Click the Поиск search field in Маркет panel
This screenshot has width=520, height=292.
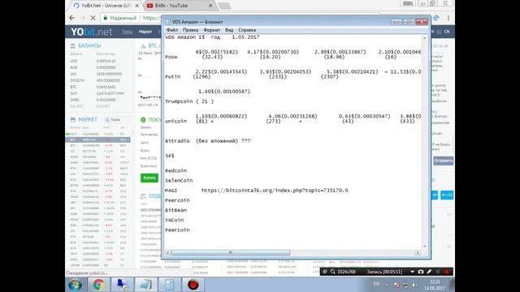(x=117, y=119)
